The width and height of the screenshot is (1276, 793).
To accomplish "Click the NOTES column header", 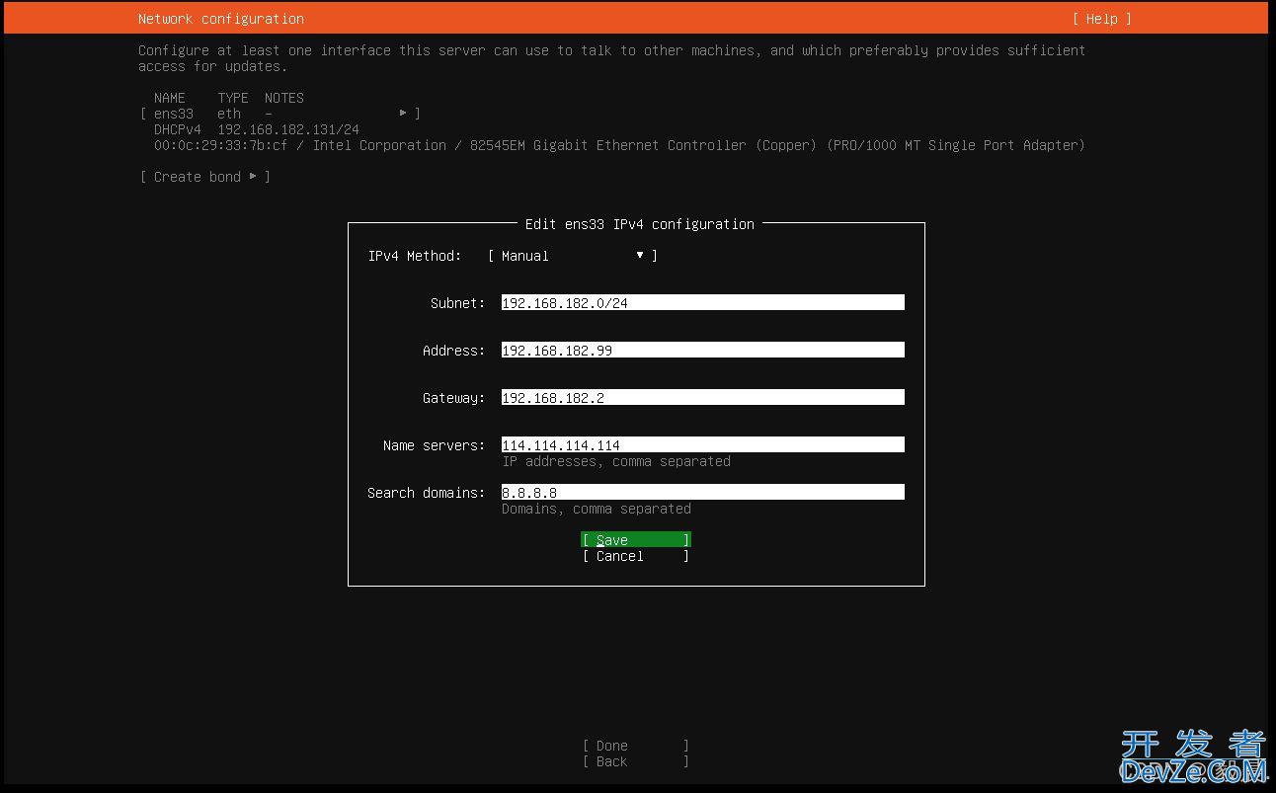I will coord(284,98).
